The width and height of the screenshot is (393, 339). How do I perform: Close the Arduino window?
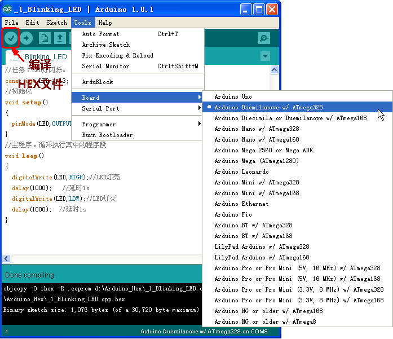[x=272, y=10]
